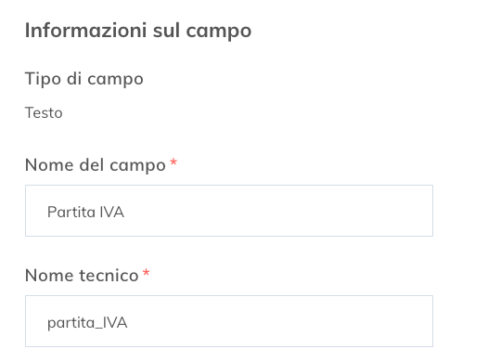Image resolution: width=501 pixels, height=362 pixels.
Task: Click the word 'Partita' in the name field
Action: (x=71, y=212)
